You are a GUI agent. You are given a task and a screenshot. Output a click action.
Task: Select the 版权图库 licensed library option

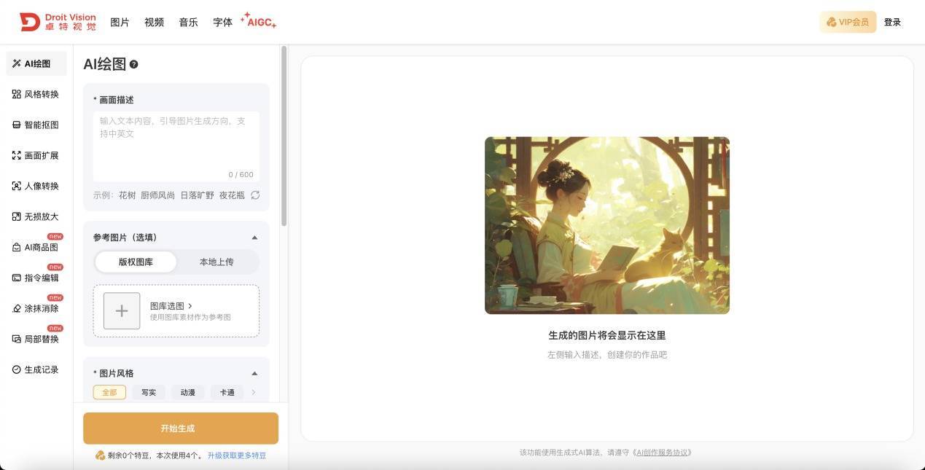(136, 262)
